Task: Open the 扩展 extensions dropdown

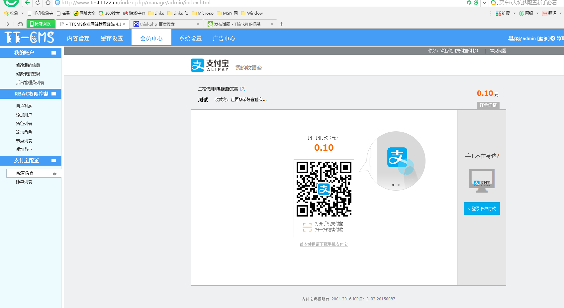Action: (514, 13)
